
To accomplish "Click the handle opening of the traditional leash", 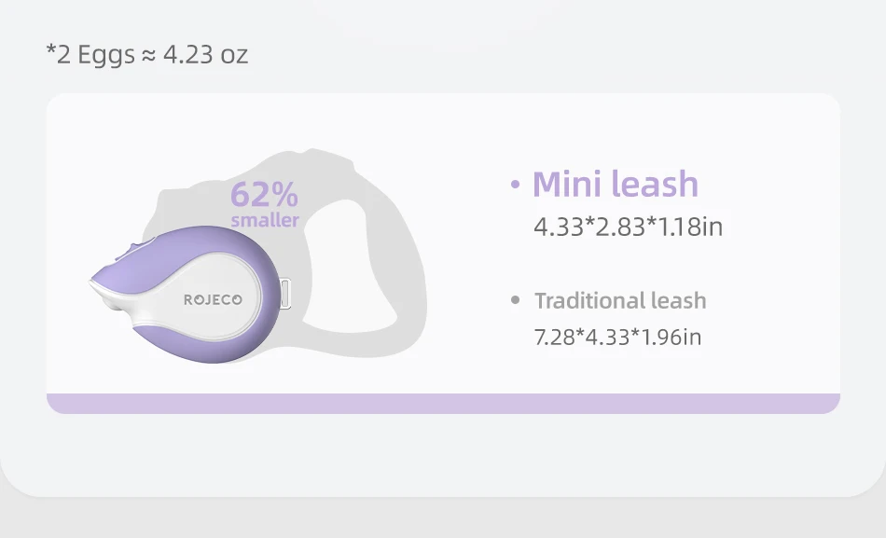I will [x=354, y=266].
